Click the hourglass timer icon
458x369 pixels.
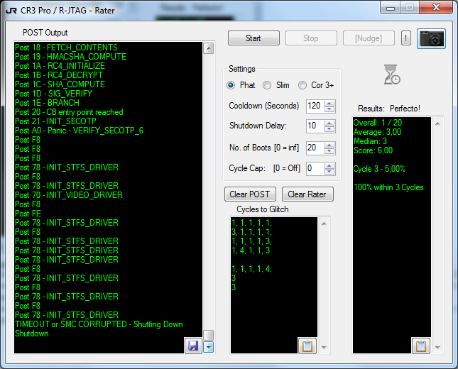click(391, 75)
